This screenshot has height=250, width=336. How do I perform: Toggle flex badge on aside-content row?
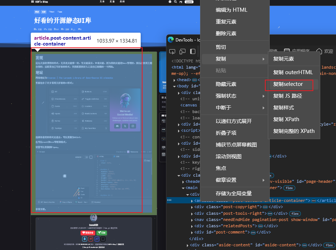tap(329, 245)
